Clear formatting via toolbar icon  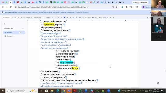tap(113, 17)
